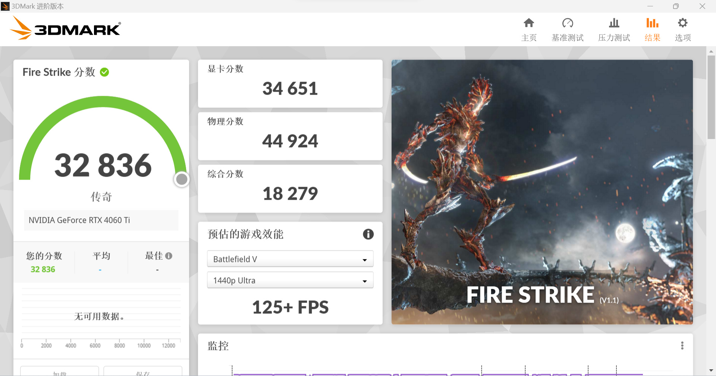
Task: Open the 结果 results chart icon
Action: [x=652, y=23]
